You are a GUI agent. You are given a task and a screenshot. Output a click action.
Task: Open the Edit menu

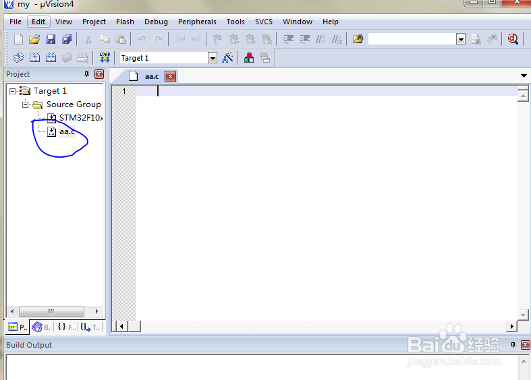38,22
